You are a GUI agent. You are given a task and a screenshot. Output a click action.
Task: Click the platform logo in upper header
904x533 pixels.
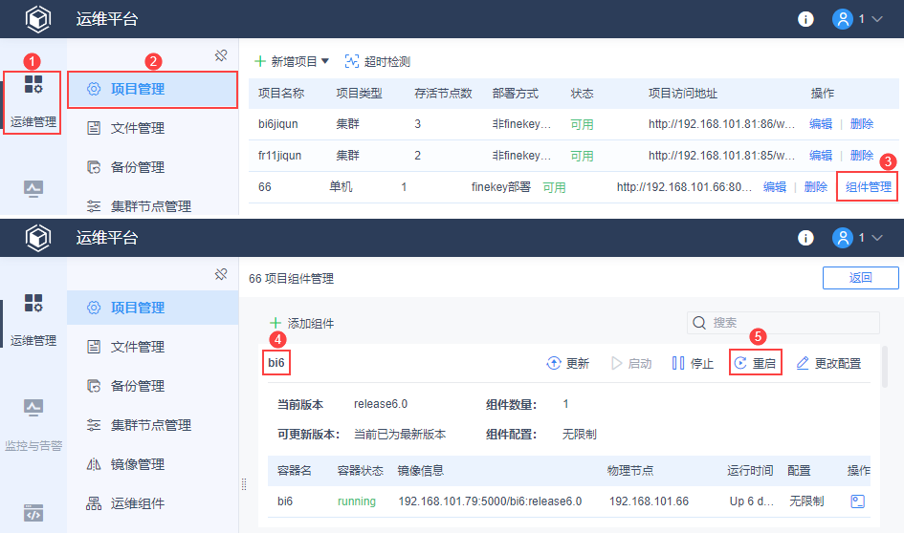[x=38, y=19]
